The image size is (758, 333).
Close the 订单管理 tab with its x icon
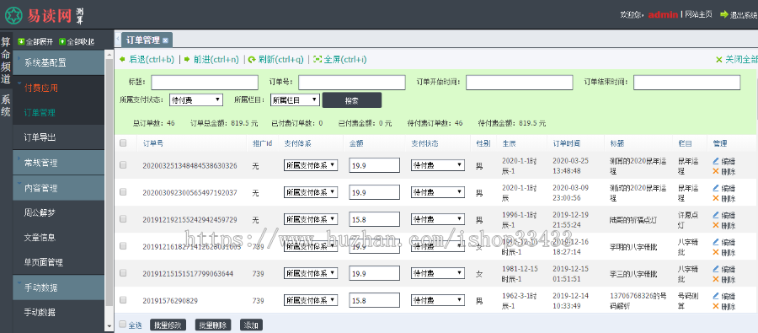(165, 40)
